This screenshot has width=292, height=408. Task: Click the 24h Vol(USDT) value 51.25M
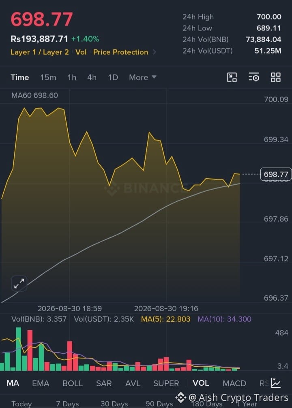click(268, 51)
